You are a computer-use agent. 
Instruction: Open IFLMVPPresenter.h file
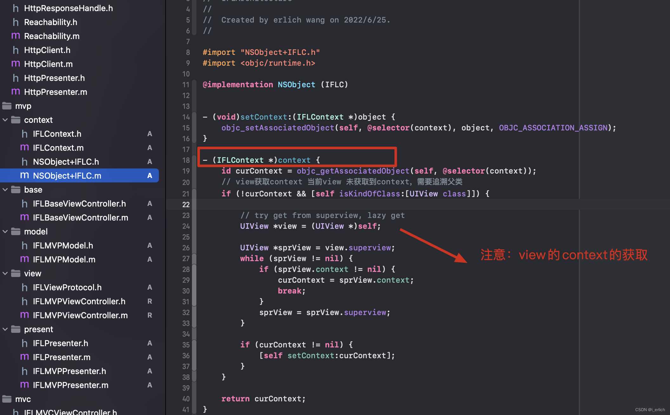pyautogui.click(x=69, y=371)
